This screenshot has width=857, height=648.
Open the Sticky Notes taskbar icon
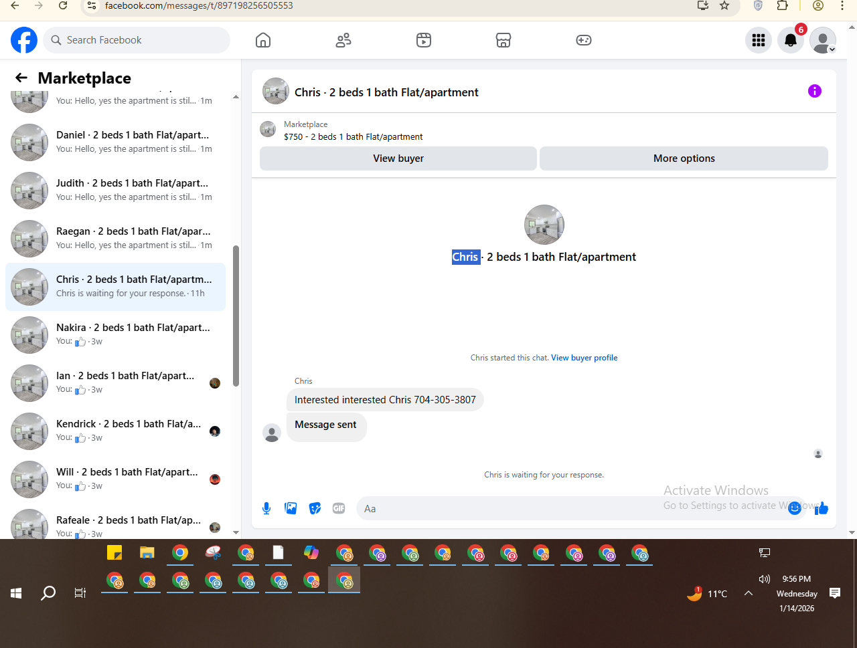pos(114,553)
